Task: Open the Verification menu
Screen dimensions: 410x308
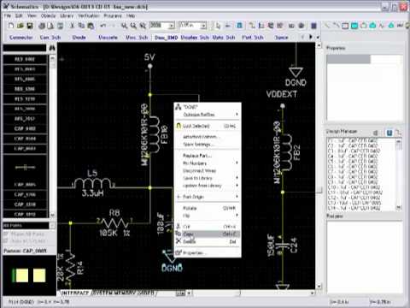Action: (89, 15)
